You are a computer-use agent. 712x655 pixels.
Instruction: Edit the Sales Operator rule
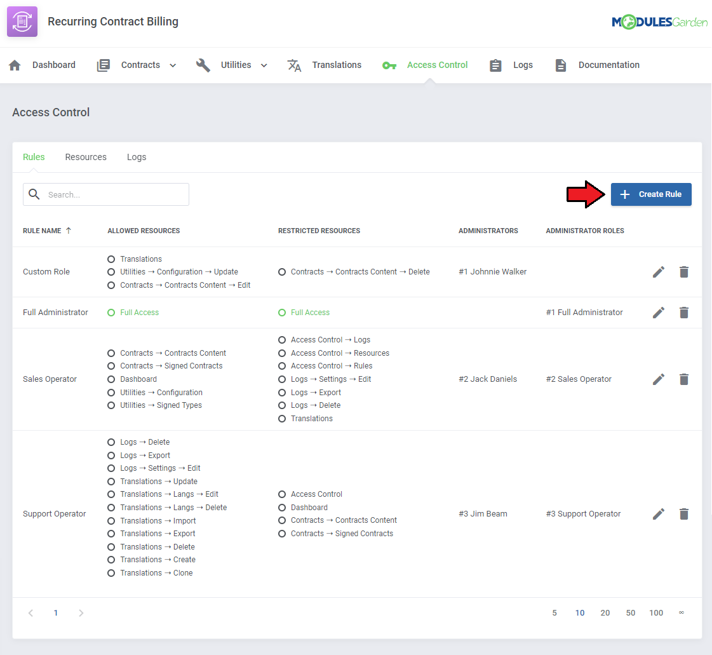coord(659,379)
